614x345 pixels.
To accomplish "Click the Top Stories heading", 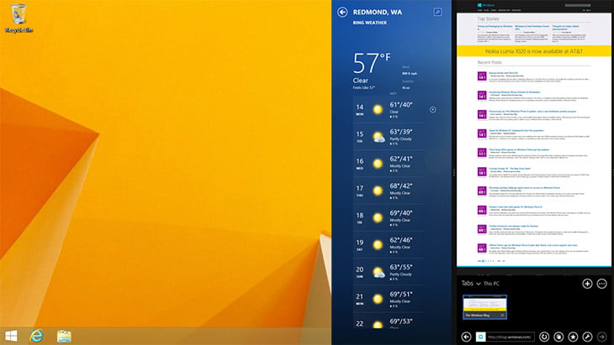I will [488, 18].
